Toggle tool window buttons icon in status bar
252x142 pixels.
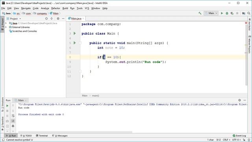3,140
